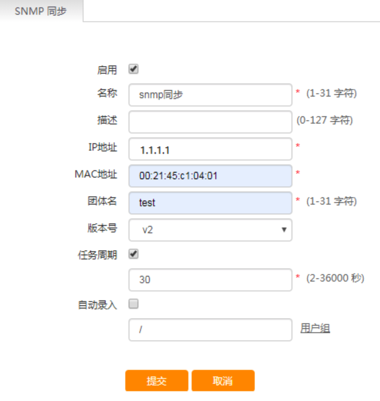Focus the 名称 field containing snmp同步

(210, 95)
